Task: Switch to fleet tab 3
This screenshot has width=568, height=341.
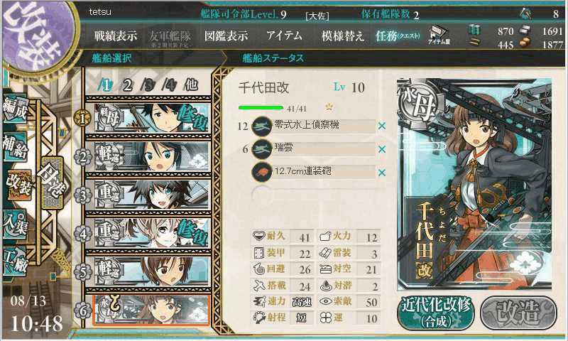Action: tap(148, 85)
